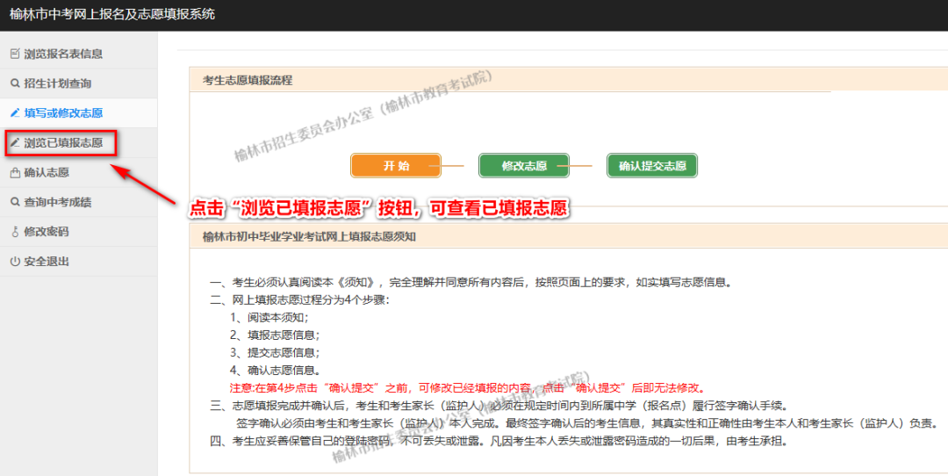Click the document icon beside 浏览报名表信息
Viewport: 948px width, 476px height.
(x=14, y=54)
